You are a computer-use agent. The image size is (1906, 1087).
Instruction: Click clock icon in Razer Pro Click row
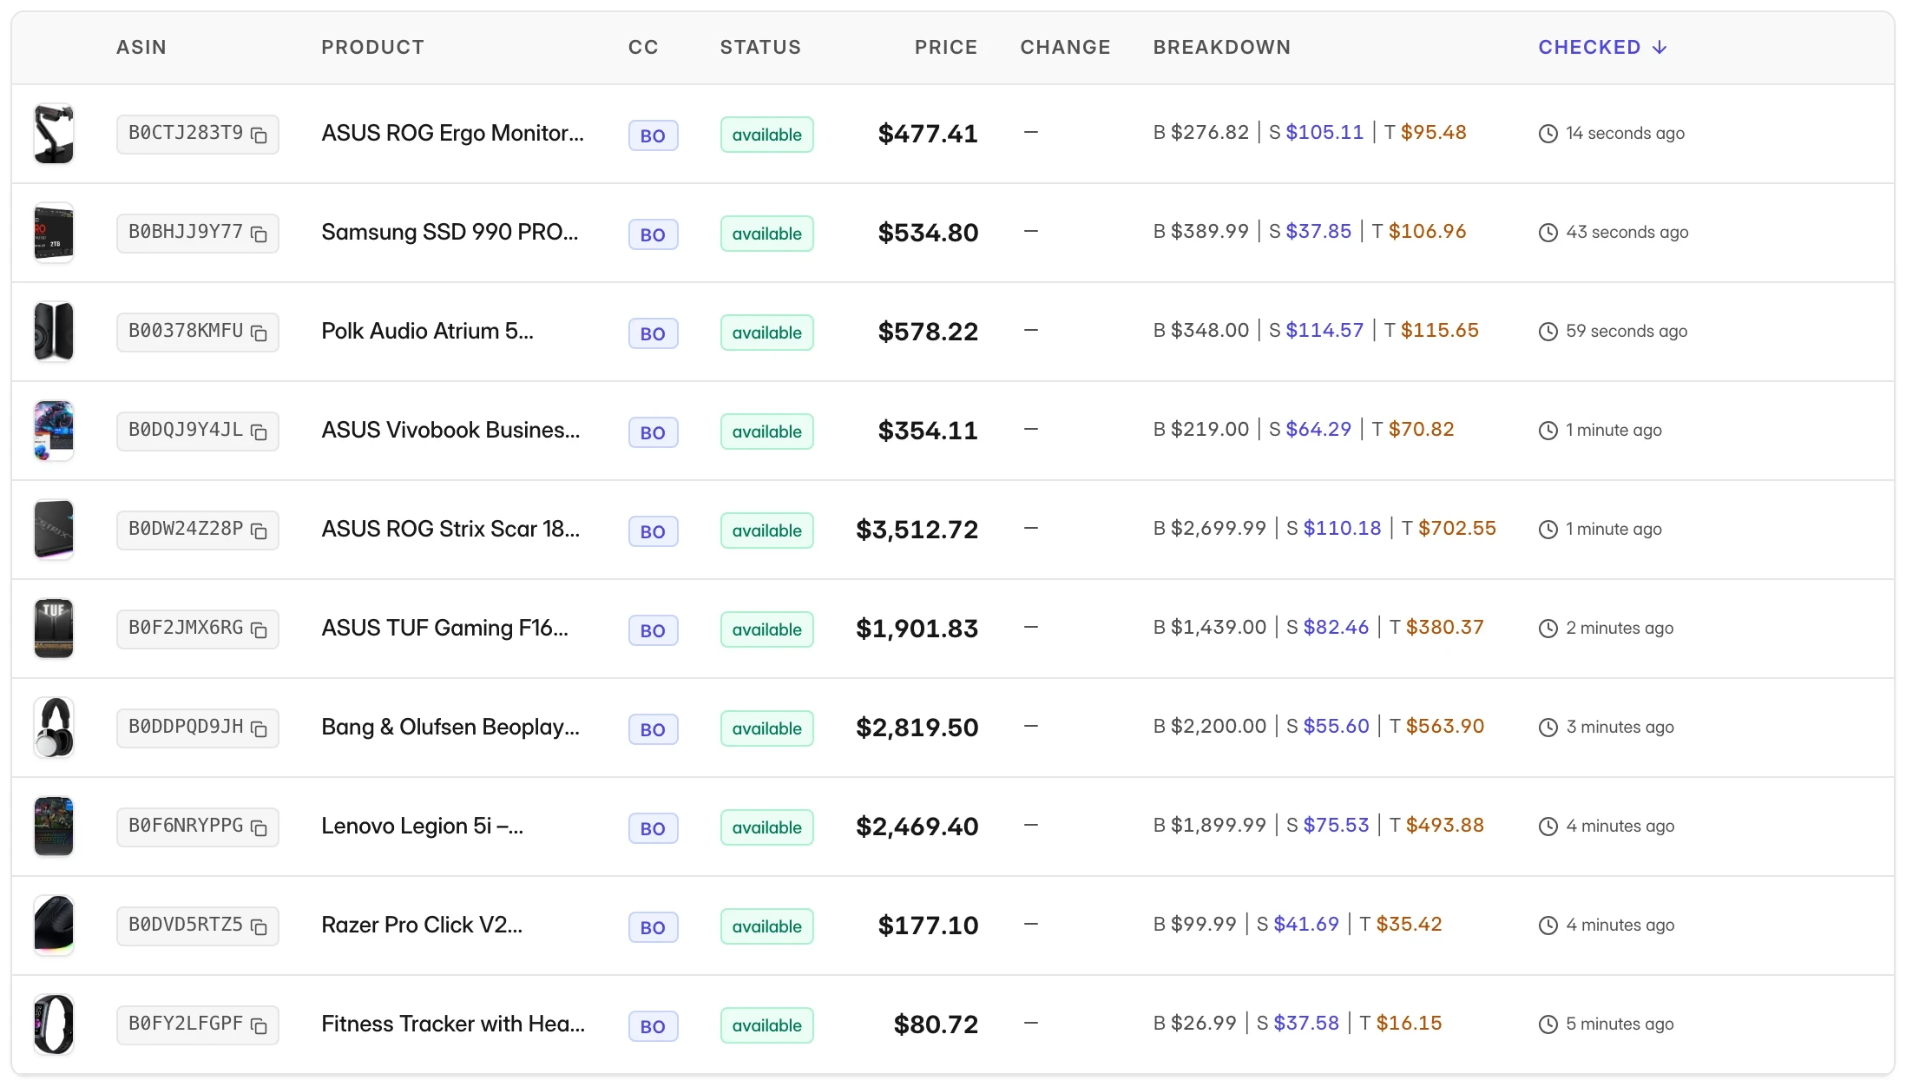click(x=1548, y=926)
